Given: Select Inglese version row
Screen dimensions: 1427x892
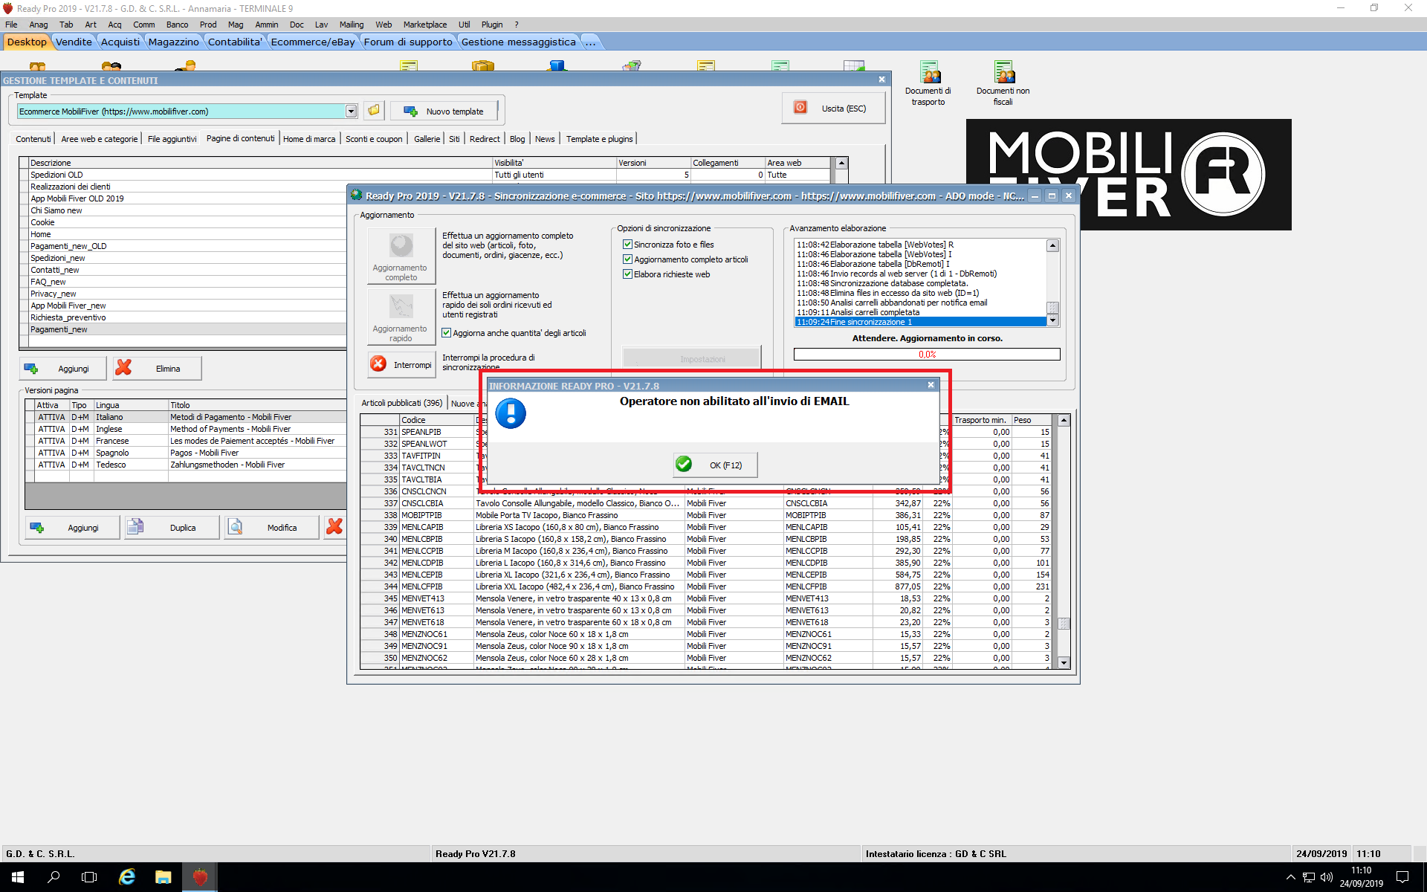Looking at the screenshot, I should pos(186,429).
